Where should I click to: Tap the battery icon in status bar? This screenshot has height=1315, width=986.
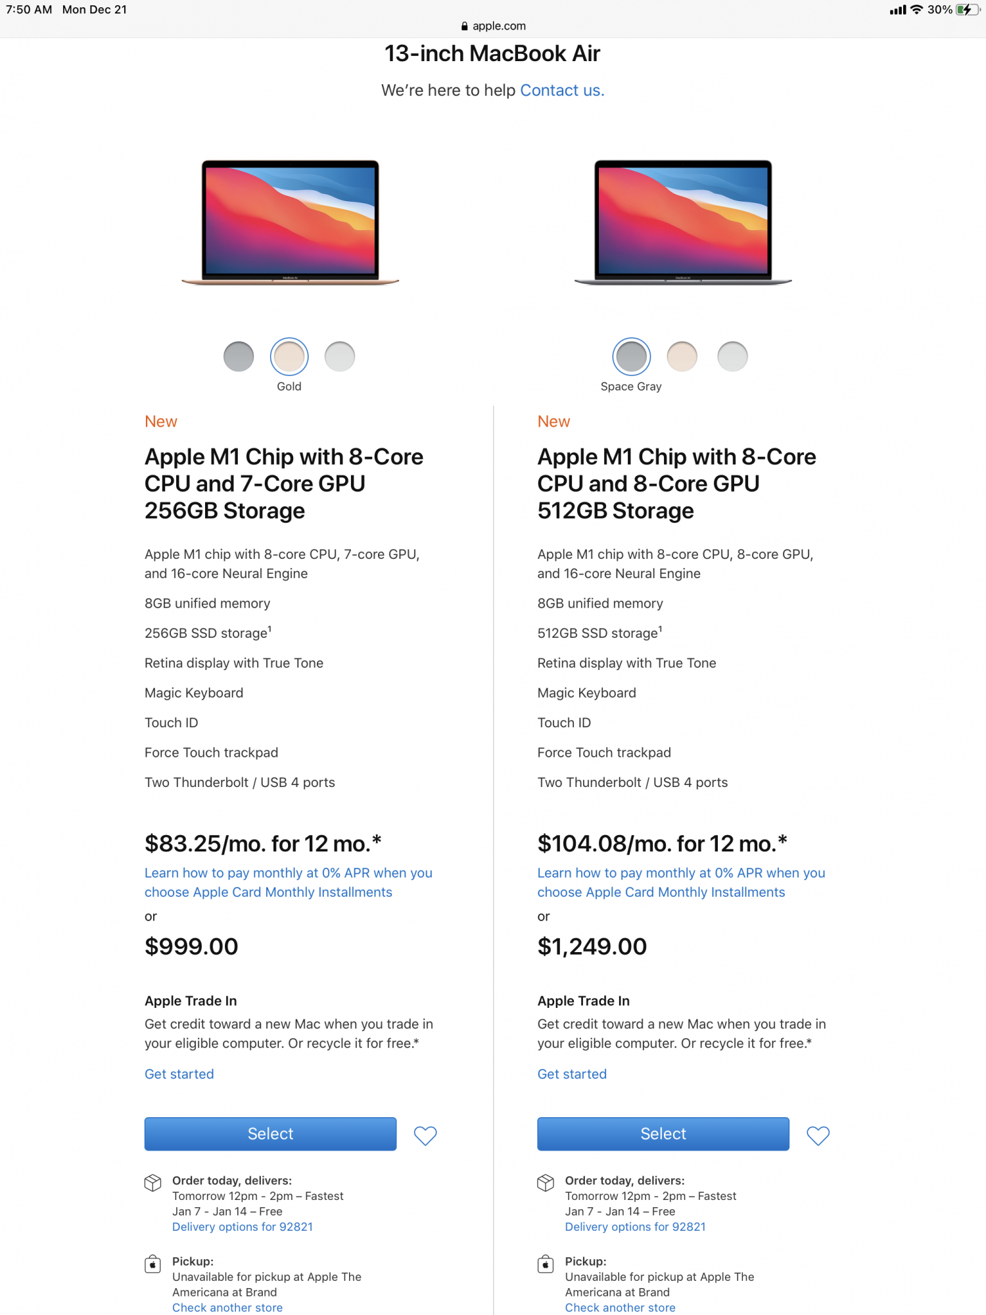[x=967, y=10]
